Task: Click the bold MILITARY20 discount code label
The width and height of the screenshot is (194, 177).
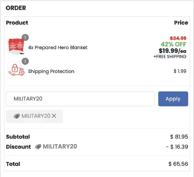Action: click(60, 146)
